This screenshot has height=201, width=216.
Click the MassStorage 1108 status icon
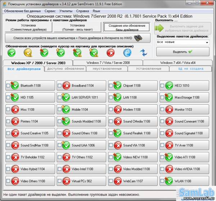point(169,97)
